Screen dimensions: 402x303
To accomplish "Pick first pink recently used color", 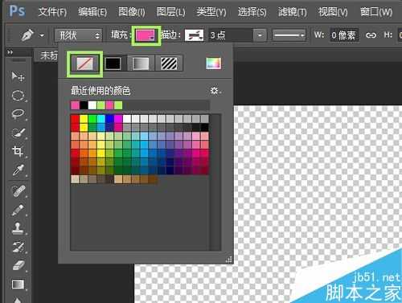I will [x=75, y=105].
